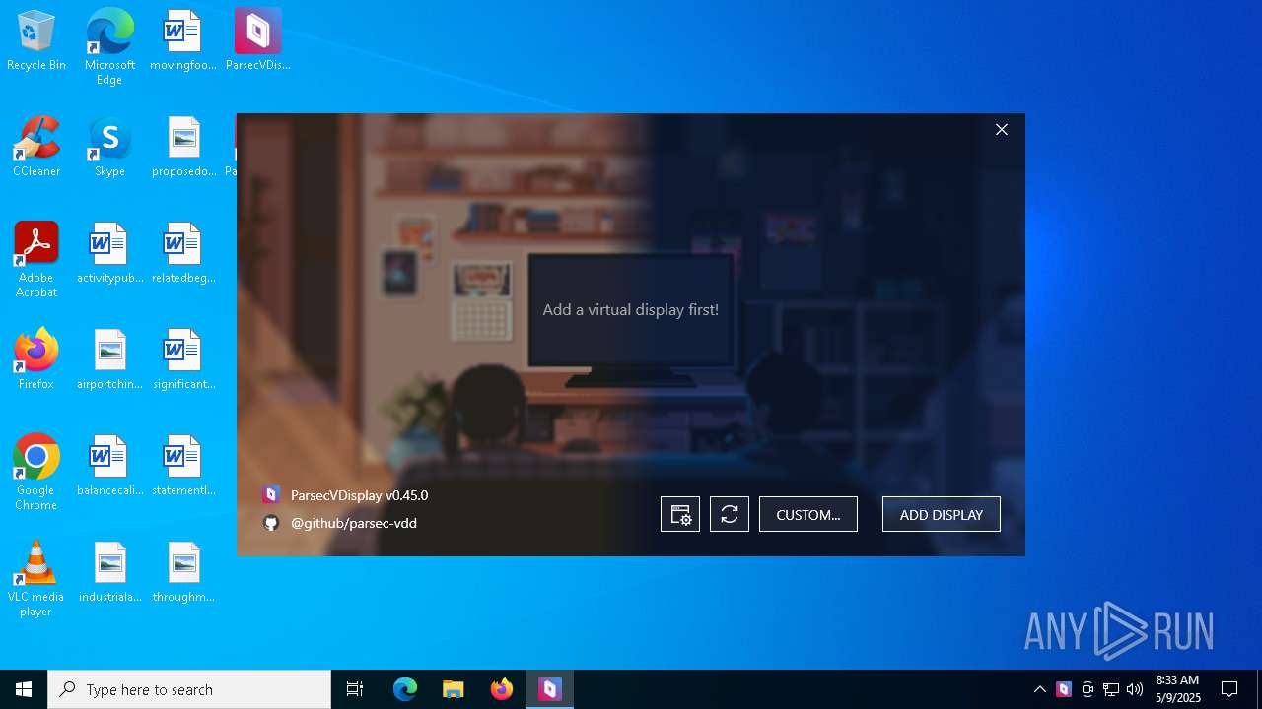
Task: Select the ParsecVDisplay v0.45.0 version text
Action: pos(359,495)
